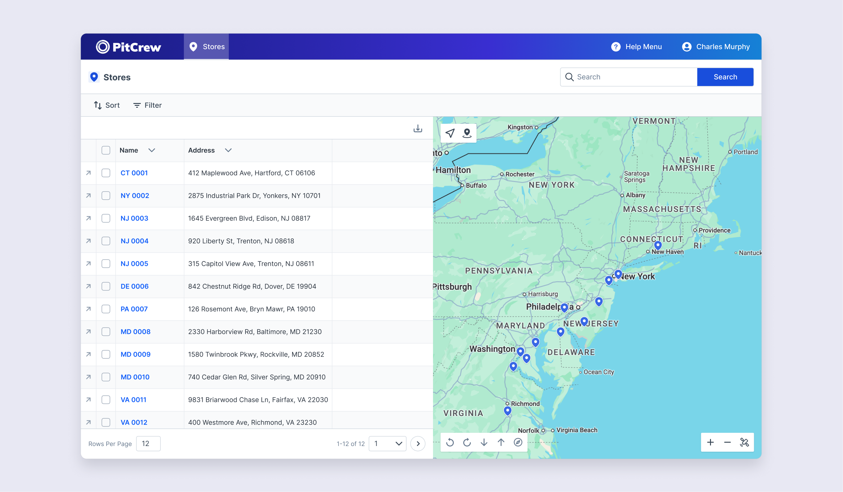
Task: Reset map orientation with compass icon
Action: [x=518, y=443]
